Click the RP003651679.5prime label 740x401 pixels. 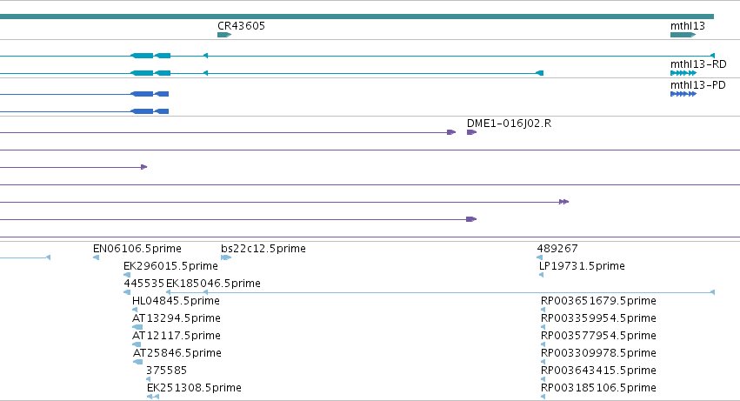tap(598, 301)
